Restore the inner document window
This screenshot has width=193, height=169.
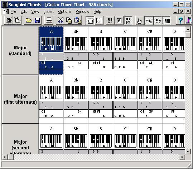coord(182,11)
